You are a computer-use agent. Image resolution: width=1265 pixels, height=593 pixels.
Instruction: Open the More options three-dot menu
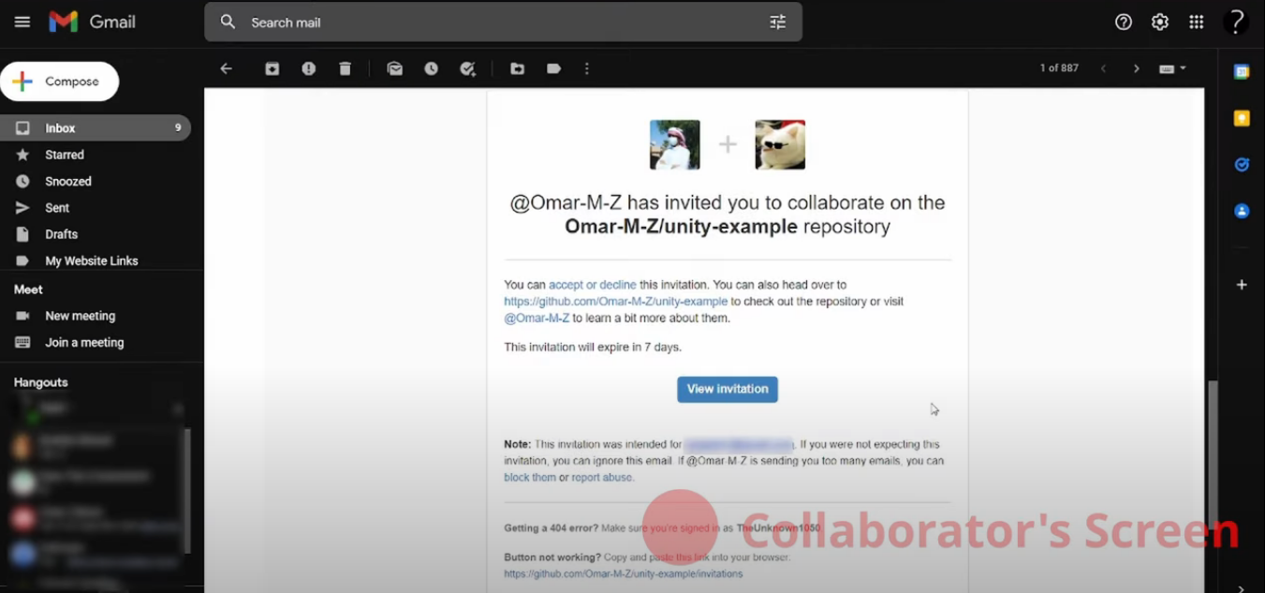click(587, 68)
